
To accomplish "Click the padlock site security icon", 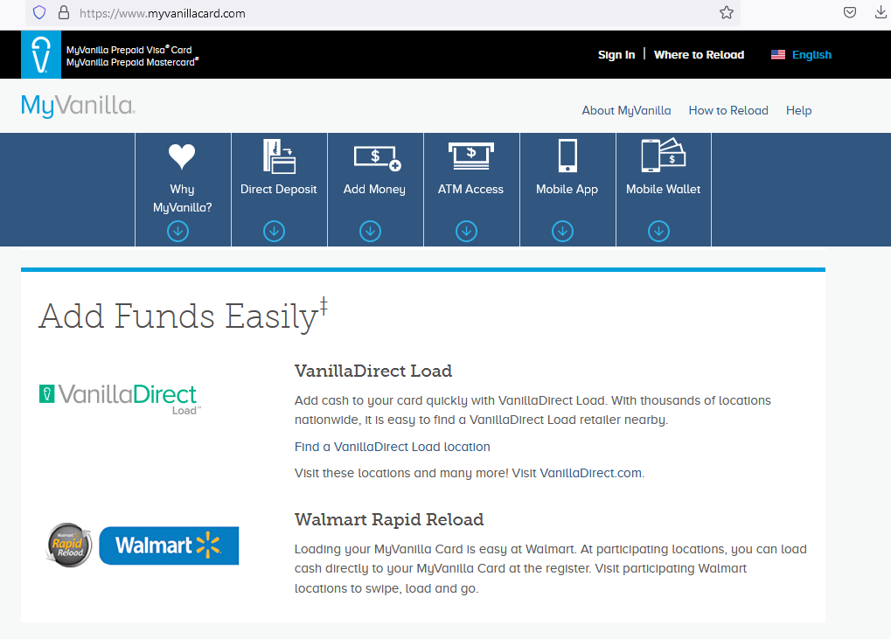I will 64,12.
